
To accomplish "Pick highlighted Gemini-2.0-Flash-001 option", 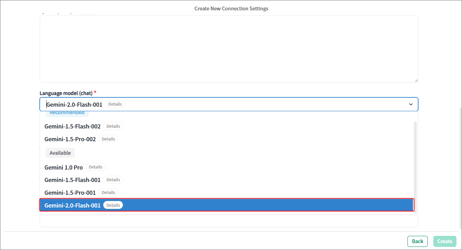I will click(x=227, y=205).
